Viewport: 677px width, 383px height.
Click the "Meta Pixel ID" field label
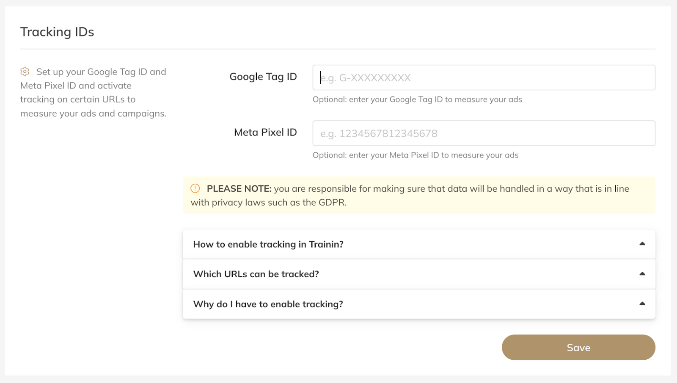pos(265,132)
